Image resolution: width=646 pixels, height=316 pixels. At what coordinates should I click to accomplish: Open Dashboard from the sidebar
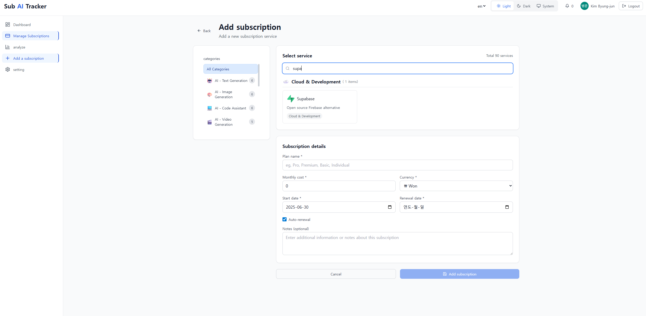point(22,25)
